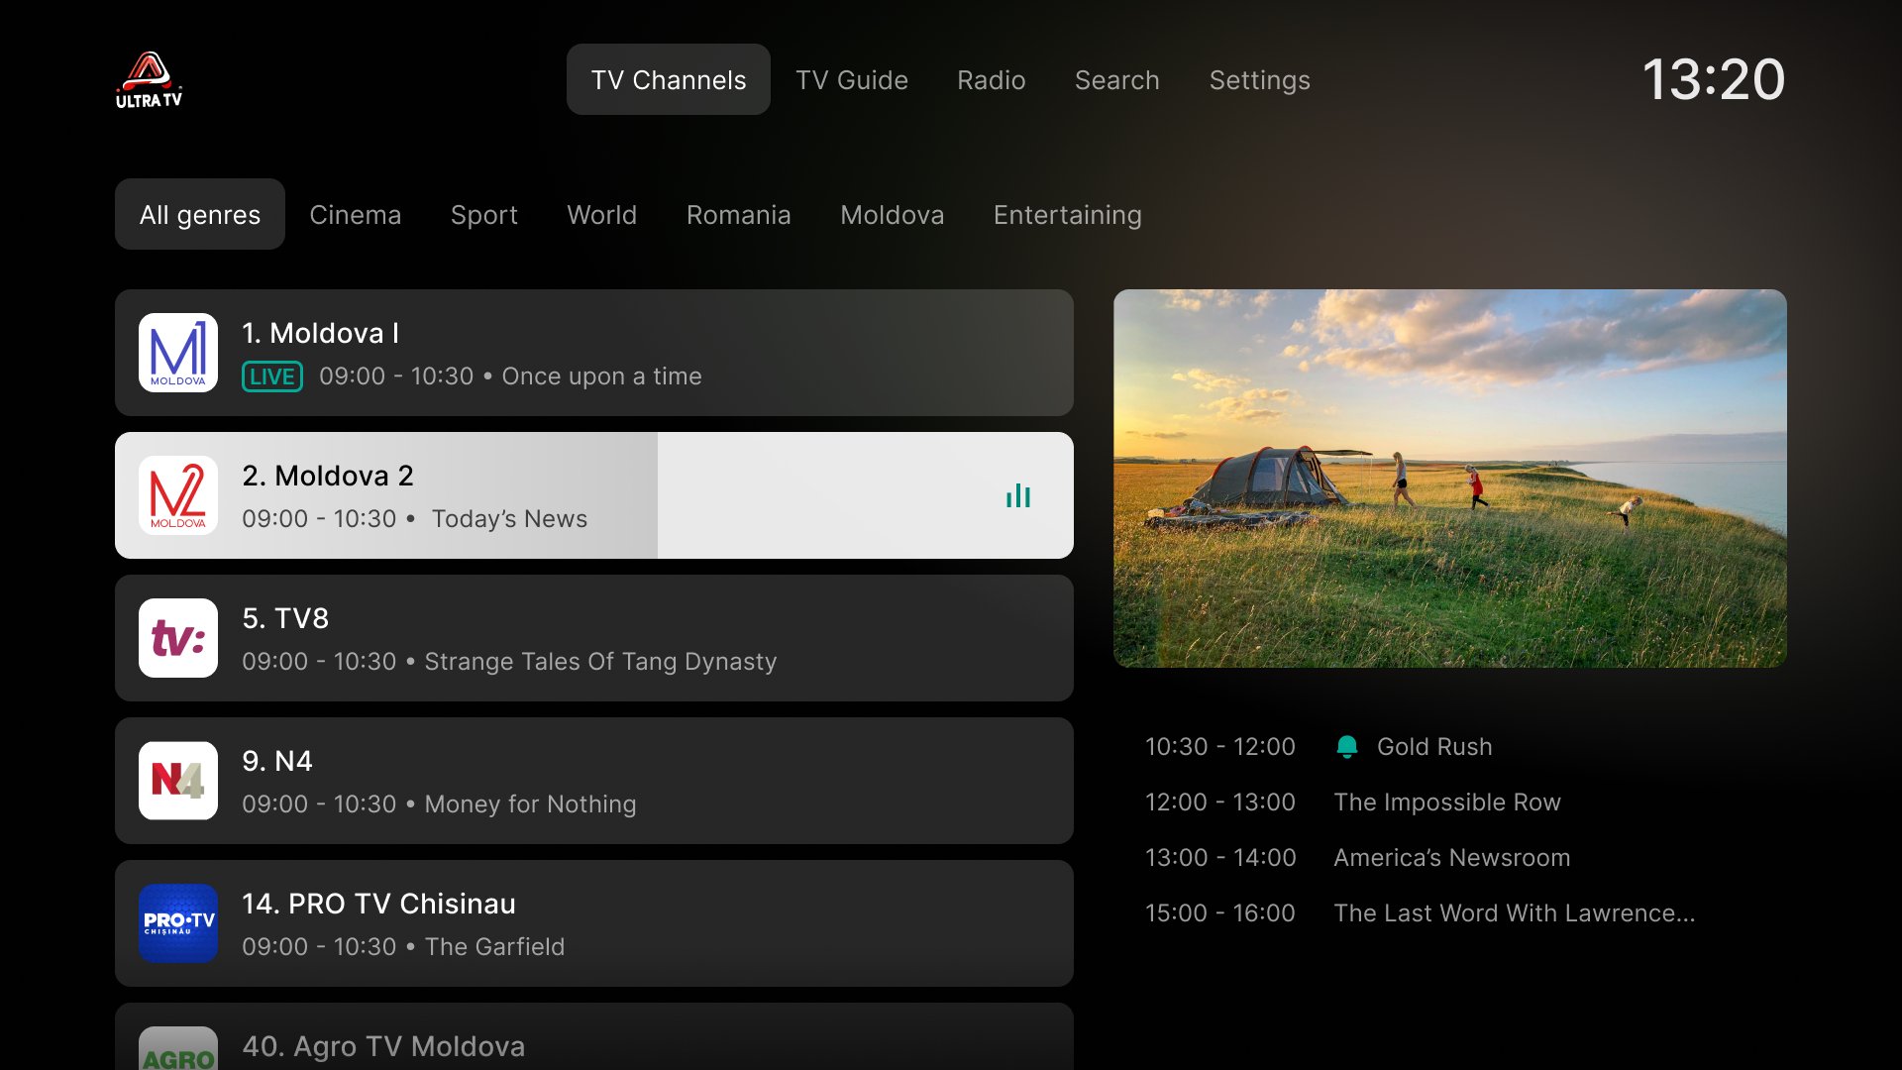Click the N4 channel logo
Screen dimensions: 1902x1070
[x=178, y=781]
